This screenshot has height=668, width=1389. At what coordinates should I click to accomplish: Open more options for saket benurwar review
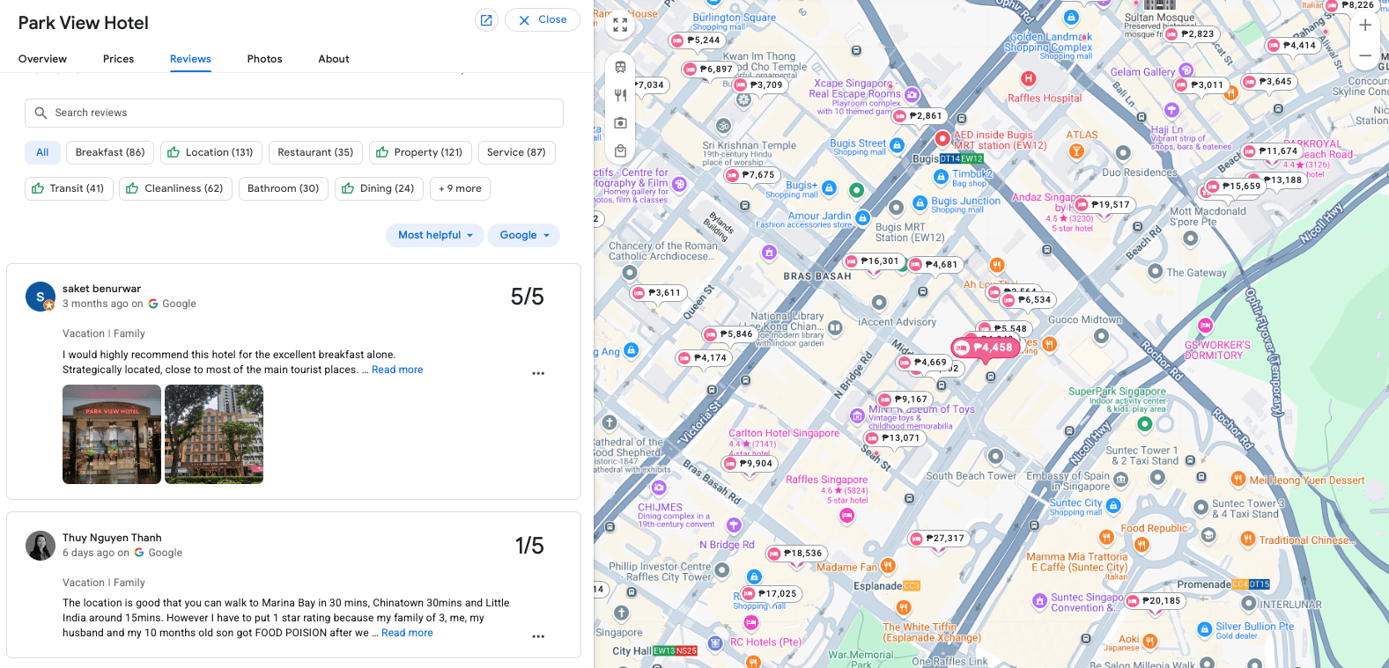point(538,373)
